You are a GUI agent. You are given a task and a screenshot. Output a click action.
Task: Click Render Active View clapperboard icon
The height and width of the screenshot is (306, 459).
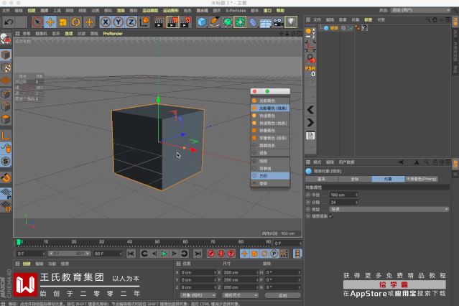(159, 22)
